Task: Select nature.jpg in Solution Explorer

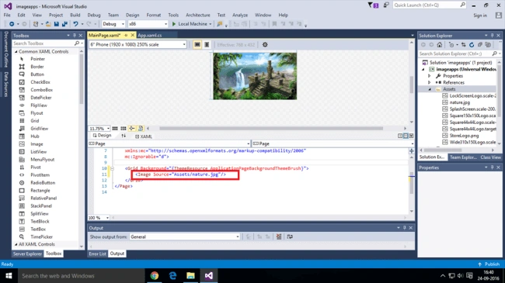Action: (x=460, y=102)
